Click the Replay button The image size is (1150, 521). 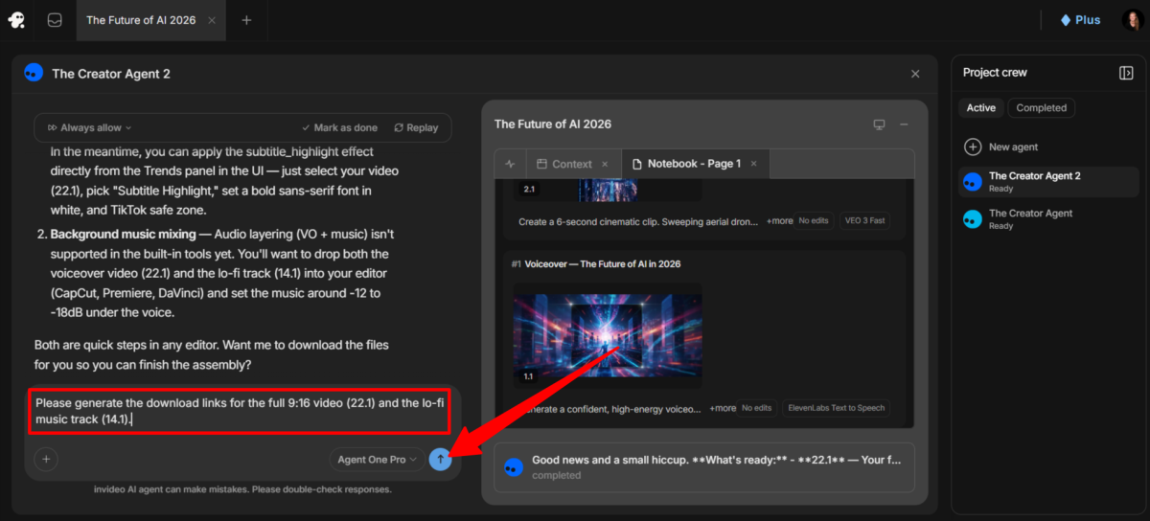416,127
